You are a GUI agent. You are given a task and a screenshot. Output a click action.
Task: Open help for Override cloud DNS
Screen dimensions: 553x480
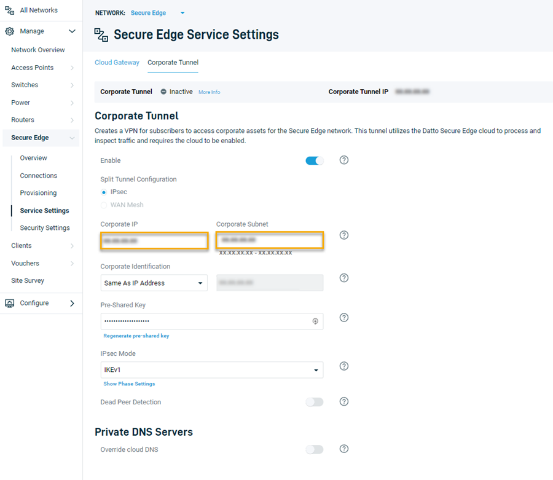pyautogui.click(x=344, y=449)
